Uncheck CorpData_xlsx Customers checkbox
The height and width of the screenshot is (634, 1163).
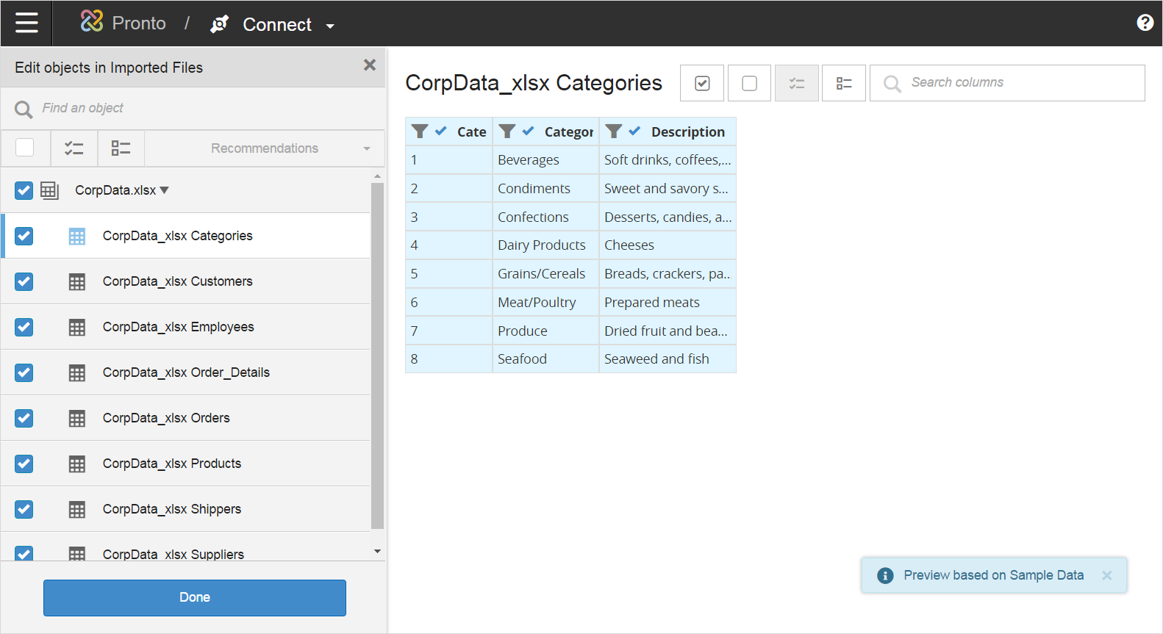click(x=24, y=281)
